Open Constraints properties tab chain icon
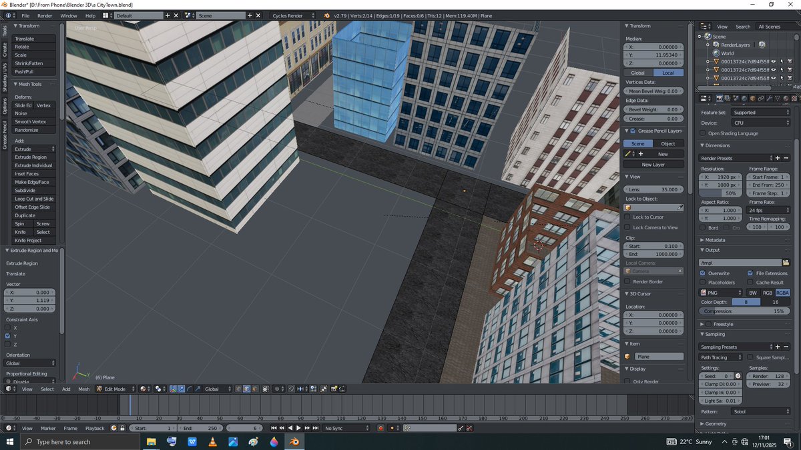 pos(761,99)
